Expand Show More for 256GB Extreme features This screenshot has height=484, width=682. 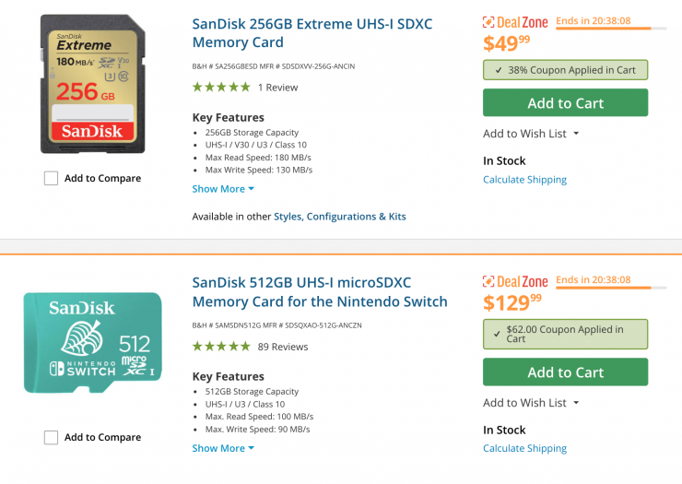click(223, 189)
